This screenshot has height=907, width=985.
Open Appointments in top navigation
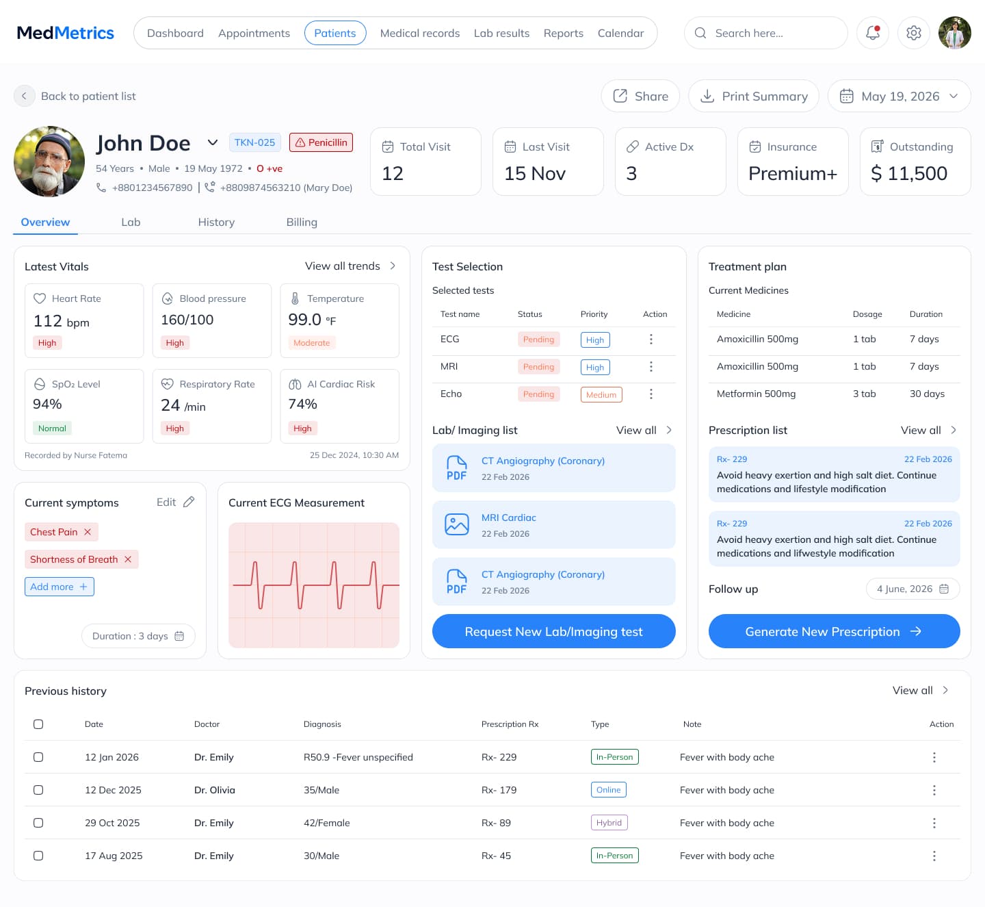[x=254, y=33]
